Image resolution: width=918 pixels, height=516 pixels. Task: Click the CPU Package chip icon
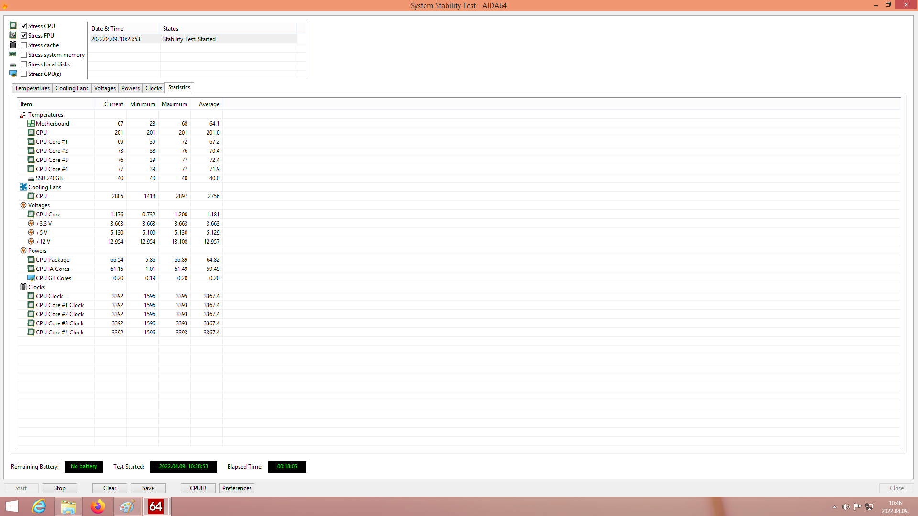point(31,260)
